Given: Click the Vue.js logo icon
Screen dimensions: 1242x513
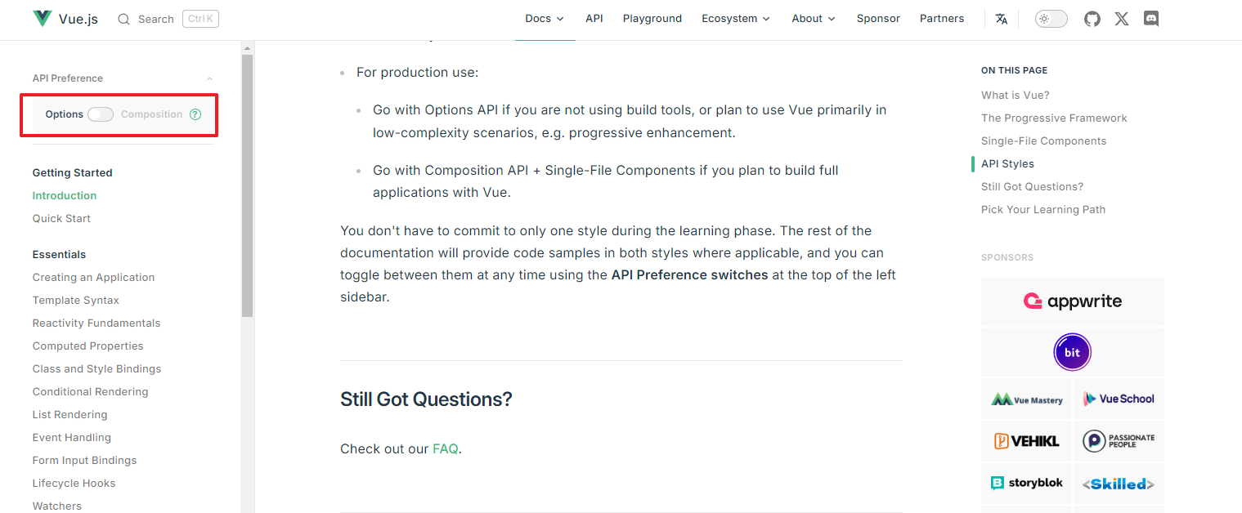Looking at the screenshot, I should (42, 19).
